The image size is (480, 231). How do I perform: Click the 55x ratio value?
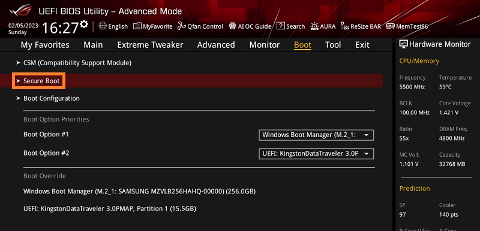pyautogui.click(x=404, y=138)
